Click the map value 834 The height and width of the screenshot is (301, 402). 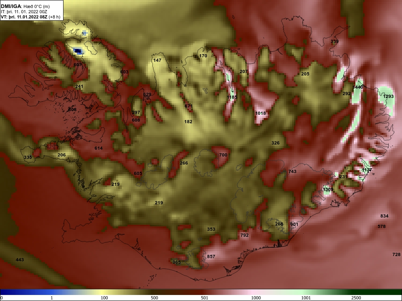click(384, 216)
